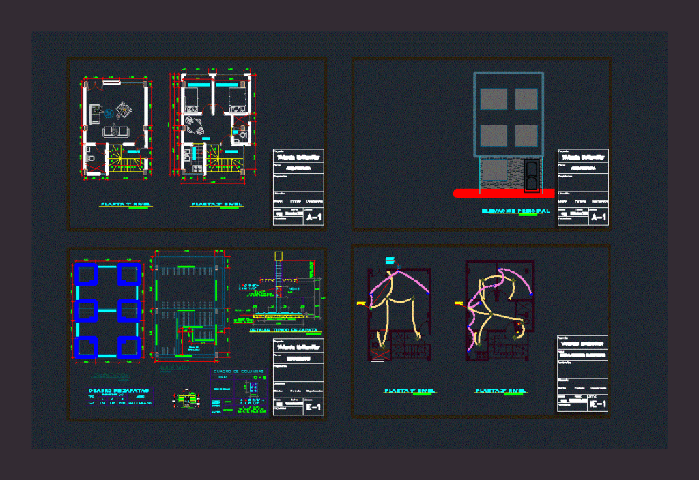699x480 pixels.
Task: Click the 'CUADRO DE ZAPATAS' table heading
Action: coord(118,391)
